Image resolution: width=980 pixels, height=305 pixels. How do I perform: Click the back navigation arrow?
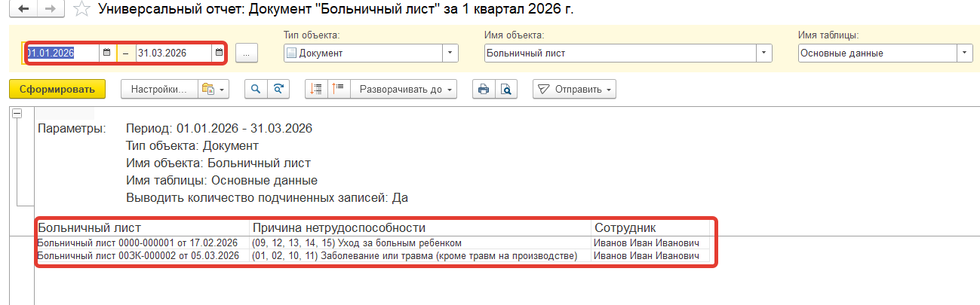(23, 10)
